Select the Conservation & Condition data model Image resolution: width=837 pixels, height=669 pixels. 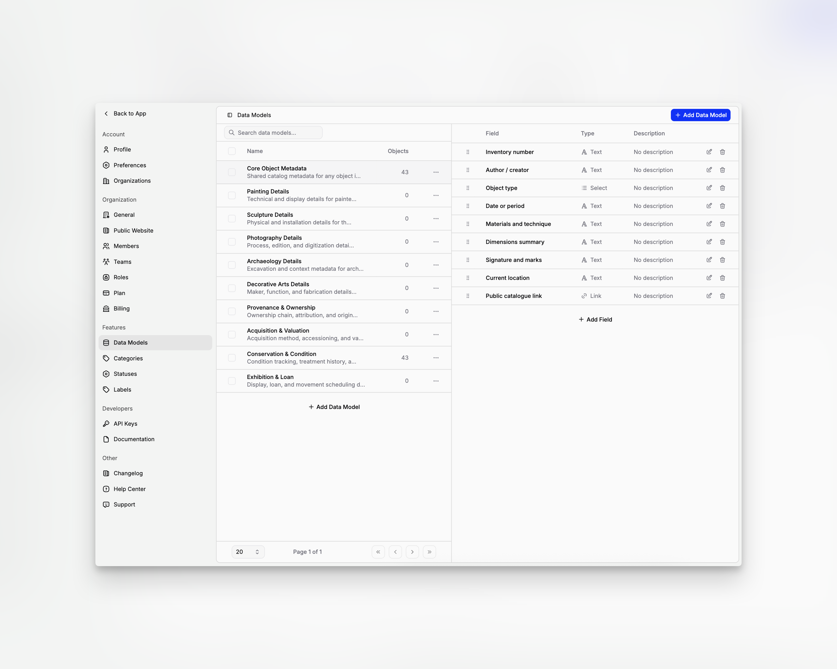[334, 358]
